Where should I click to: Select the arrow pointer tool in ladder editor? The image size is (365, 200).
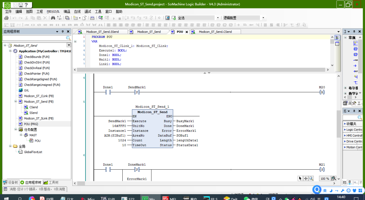click(x=300, y=178)
